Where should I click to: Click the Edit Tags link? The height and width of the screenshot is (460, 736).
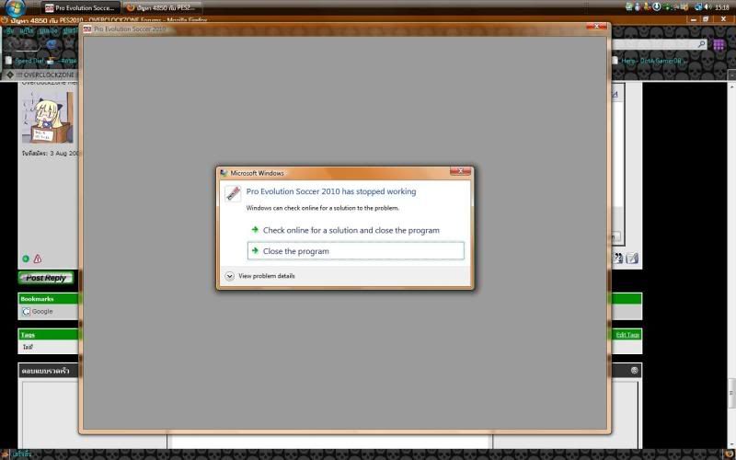click(627, 335)
